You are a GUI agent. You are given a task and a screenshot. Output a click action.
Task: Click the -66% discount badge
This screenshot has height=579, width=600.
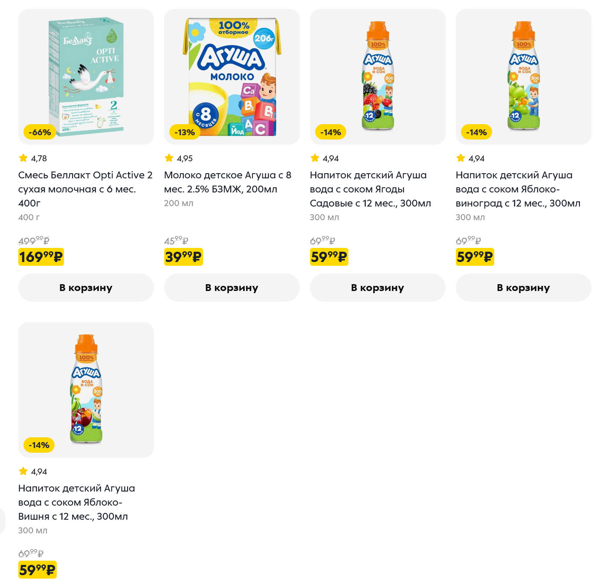[40, 132]
